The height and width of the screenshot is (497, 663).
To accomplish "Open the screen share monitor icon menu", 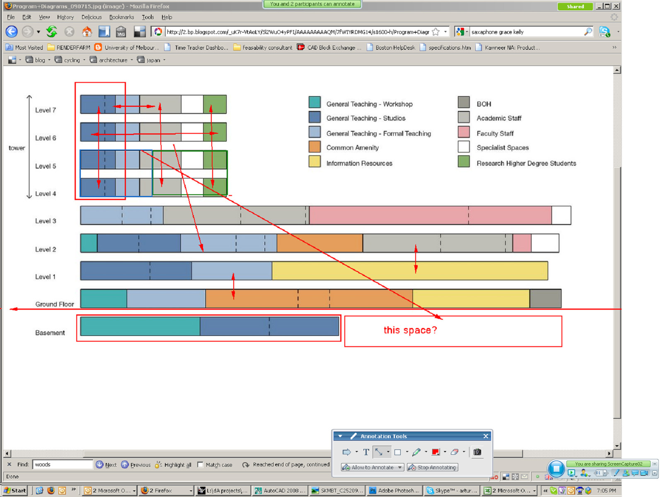I will 572,473.
